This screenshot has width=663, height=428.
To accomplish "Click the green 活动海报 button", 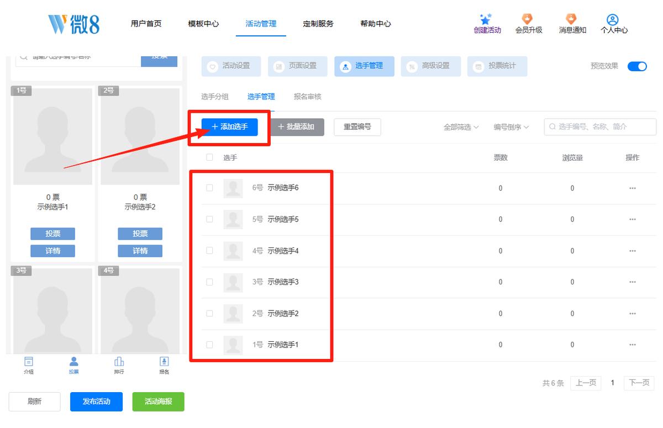I will [x=158, y=401].
